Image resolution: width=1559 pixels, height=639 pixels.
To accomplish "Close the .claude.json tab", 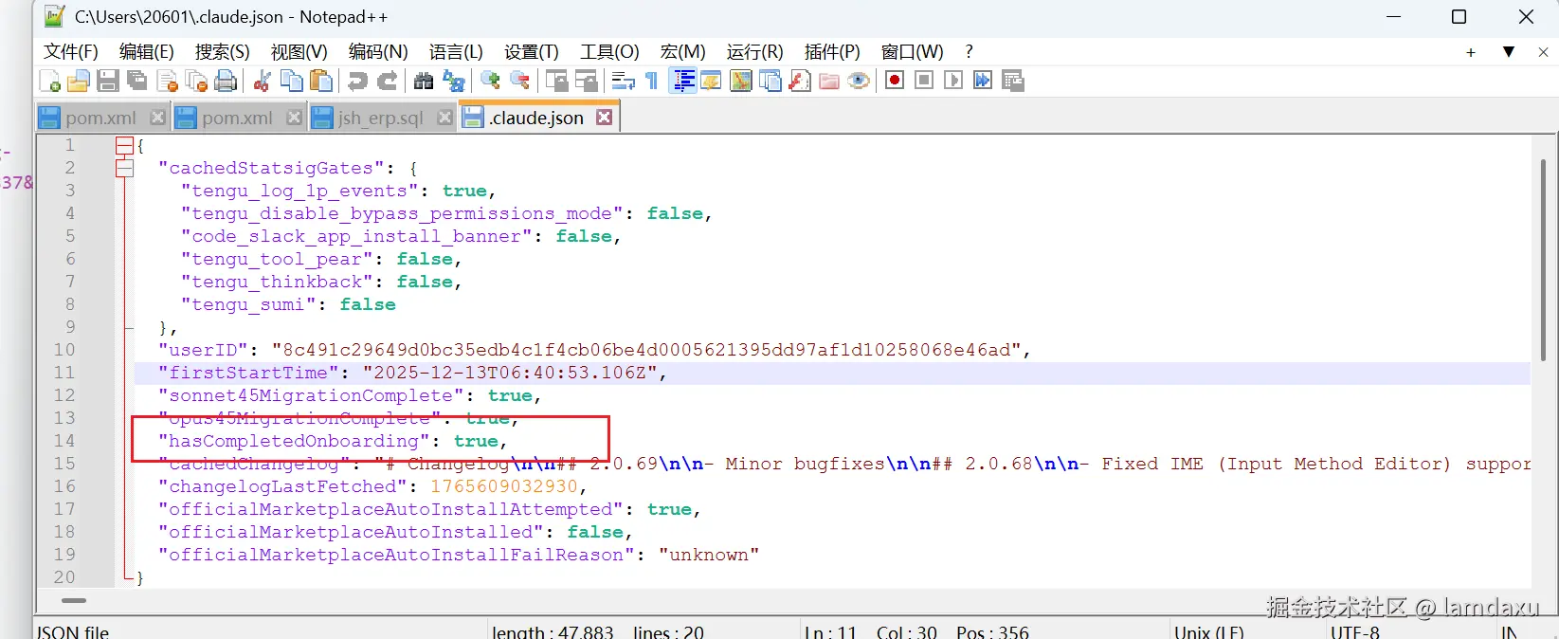I will [x=604, y=118].
